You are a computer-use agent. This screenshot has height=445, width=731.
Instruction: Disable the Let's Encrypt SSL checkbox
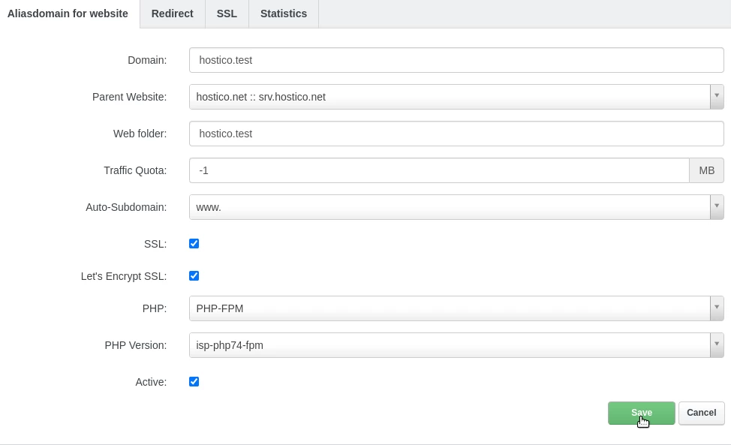pyautogui.click(x=194, y=275)
